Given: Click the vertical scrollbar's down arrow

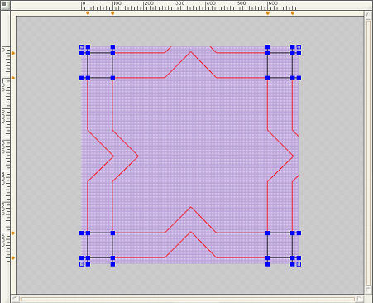Looking at the screenshot, I should point(368,290).
